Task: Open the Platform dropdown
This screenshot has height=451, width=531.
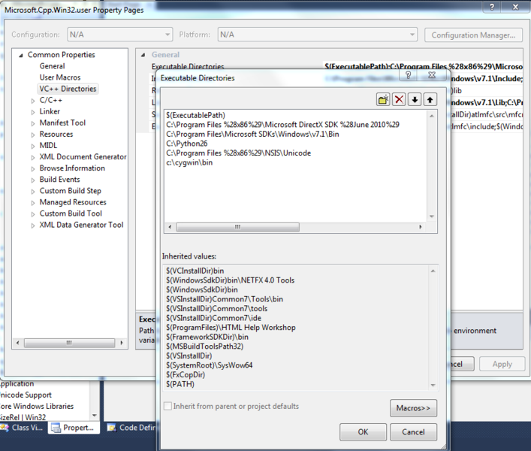Action: pyautogui.click(x=317, y=35)
